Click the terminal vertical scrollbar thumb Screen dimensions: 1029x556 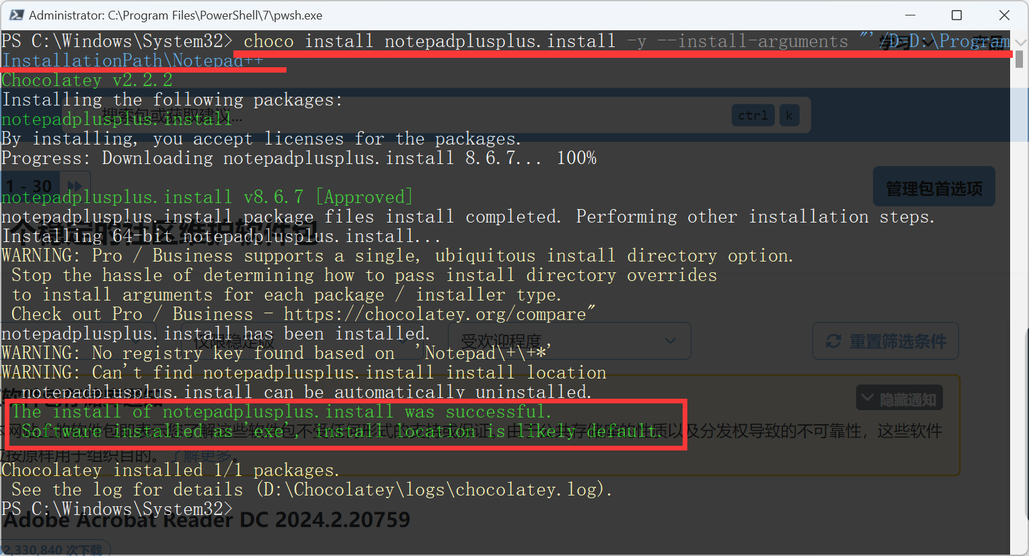click(x=1019, y=58)
